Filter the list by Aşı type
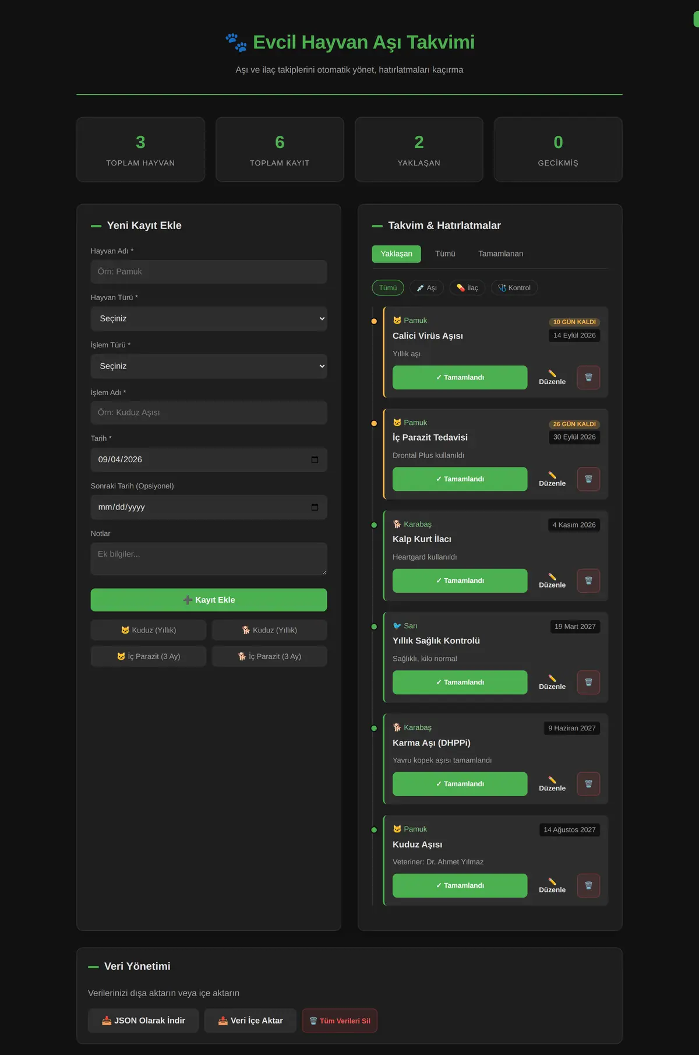Screen dimensions: 699x1055 pos(427,288)
